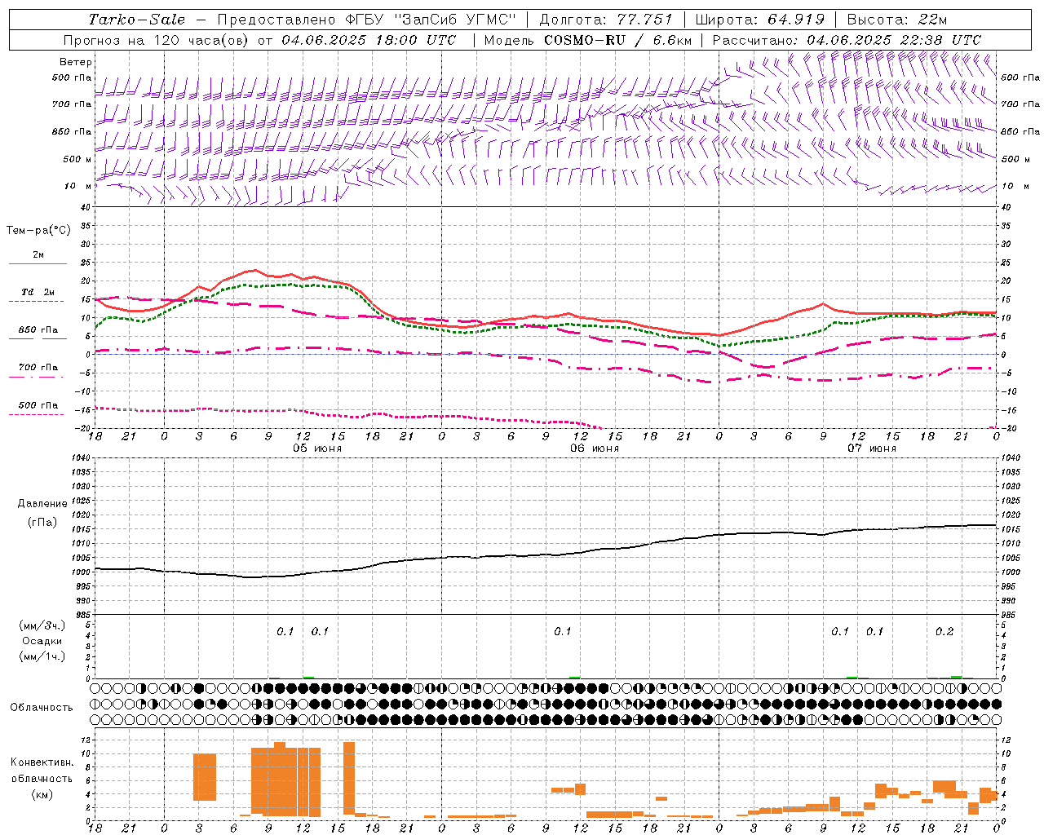Viewport: 1044px width, 835px height.
Task: Click the (мм/1ч.) precipitation unit label
Action: tap(42, 656)
